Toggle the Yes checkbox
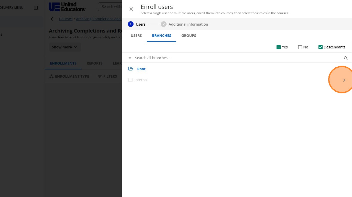Image resolution: width=352 pixels, height=197 pixels. [279, 47]
